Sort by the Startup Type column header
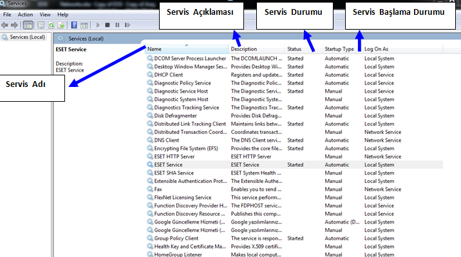461x257 pixels. click(343, 49)
